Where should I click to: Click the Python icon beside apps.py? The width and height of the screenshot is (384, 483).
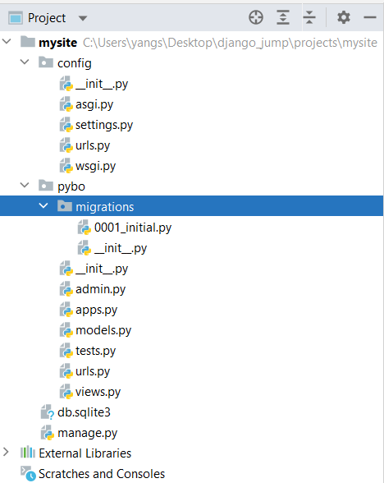(x=66, y=310)
